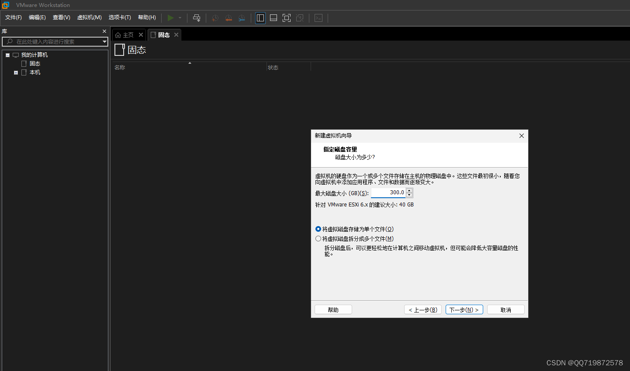This screenshot has height=371, width=630.
Task: Click Send Ctrl+Alt+Del toolbar icon
Action: (197, 18)
